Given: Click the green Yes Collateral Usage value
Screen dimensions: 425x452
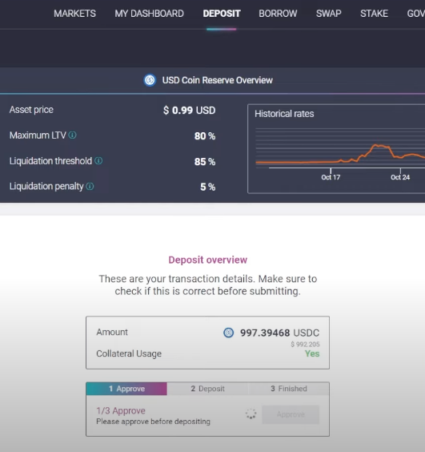Looking at the screenshot, I should 312,353.
